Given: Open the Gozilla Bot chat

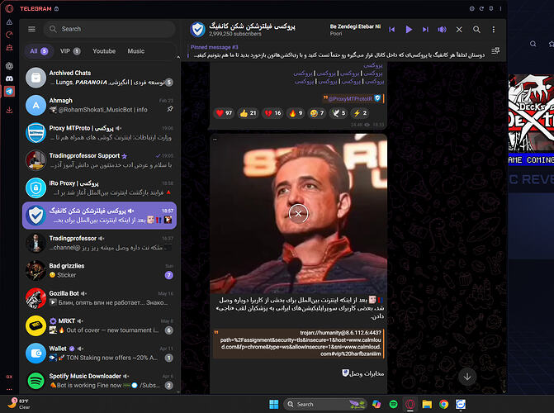Looking at the screenshot, I should pos(100,298).
